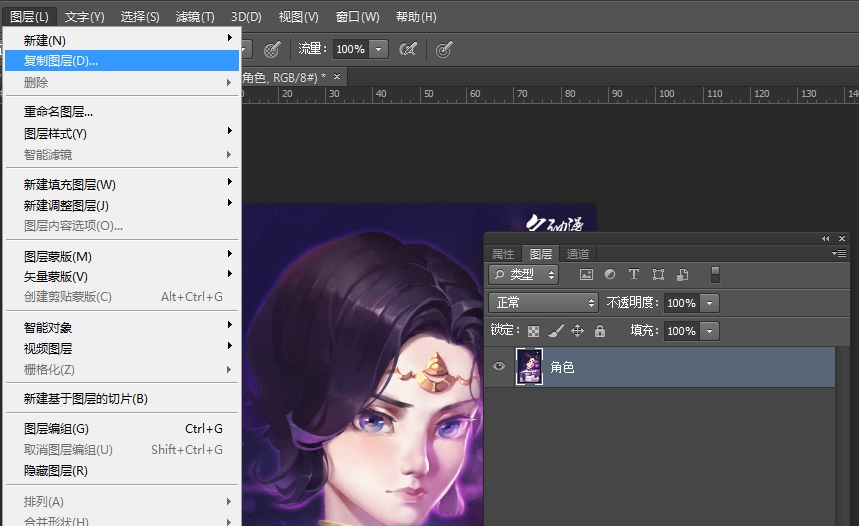Click tablet pressure for opacity icon
Image resolution: width=859 pixels, height=526 pixels.
pos(271,49)
